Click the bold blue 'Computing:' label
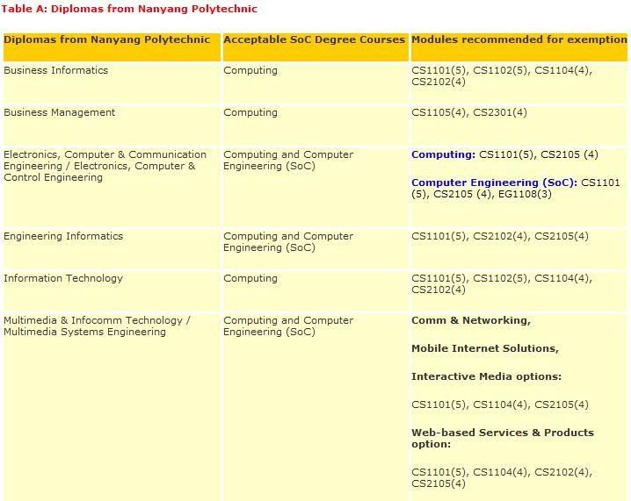631x501 pixels. coord(444,154)
